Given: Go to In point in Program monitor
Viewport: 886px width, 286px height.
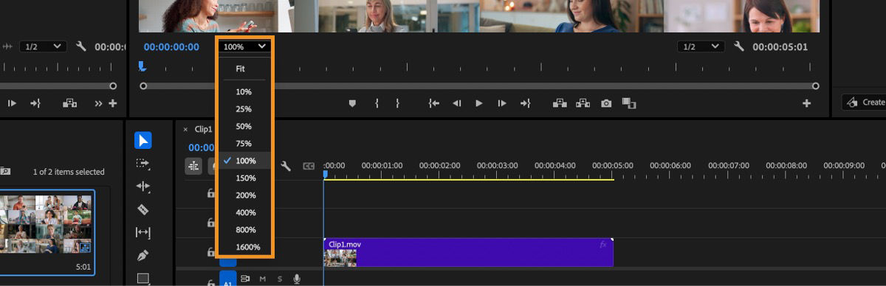Looking at the screenshot, I should click(434, 103).
